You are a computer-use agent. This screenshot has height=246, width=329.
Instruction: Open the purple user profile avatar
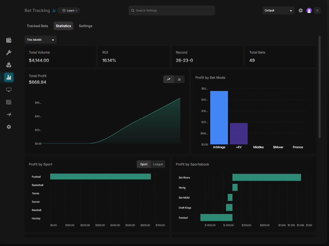(309, 10)
